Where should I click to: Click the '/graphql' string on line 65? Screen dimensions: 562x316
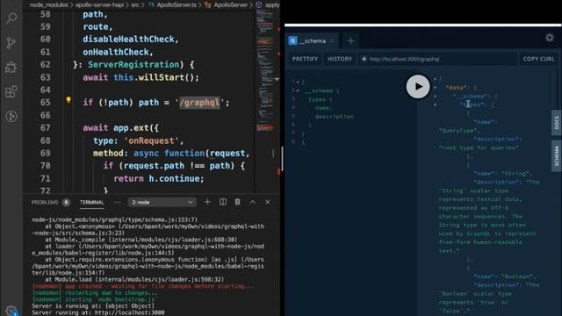click(x=199, y=103)
